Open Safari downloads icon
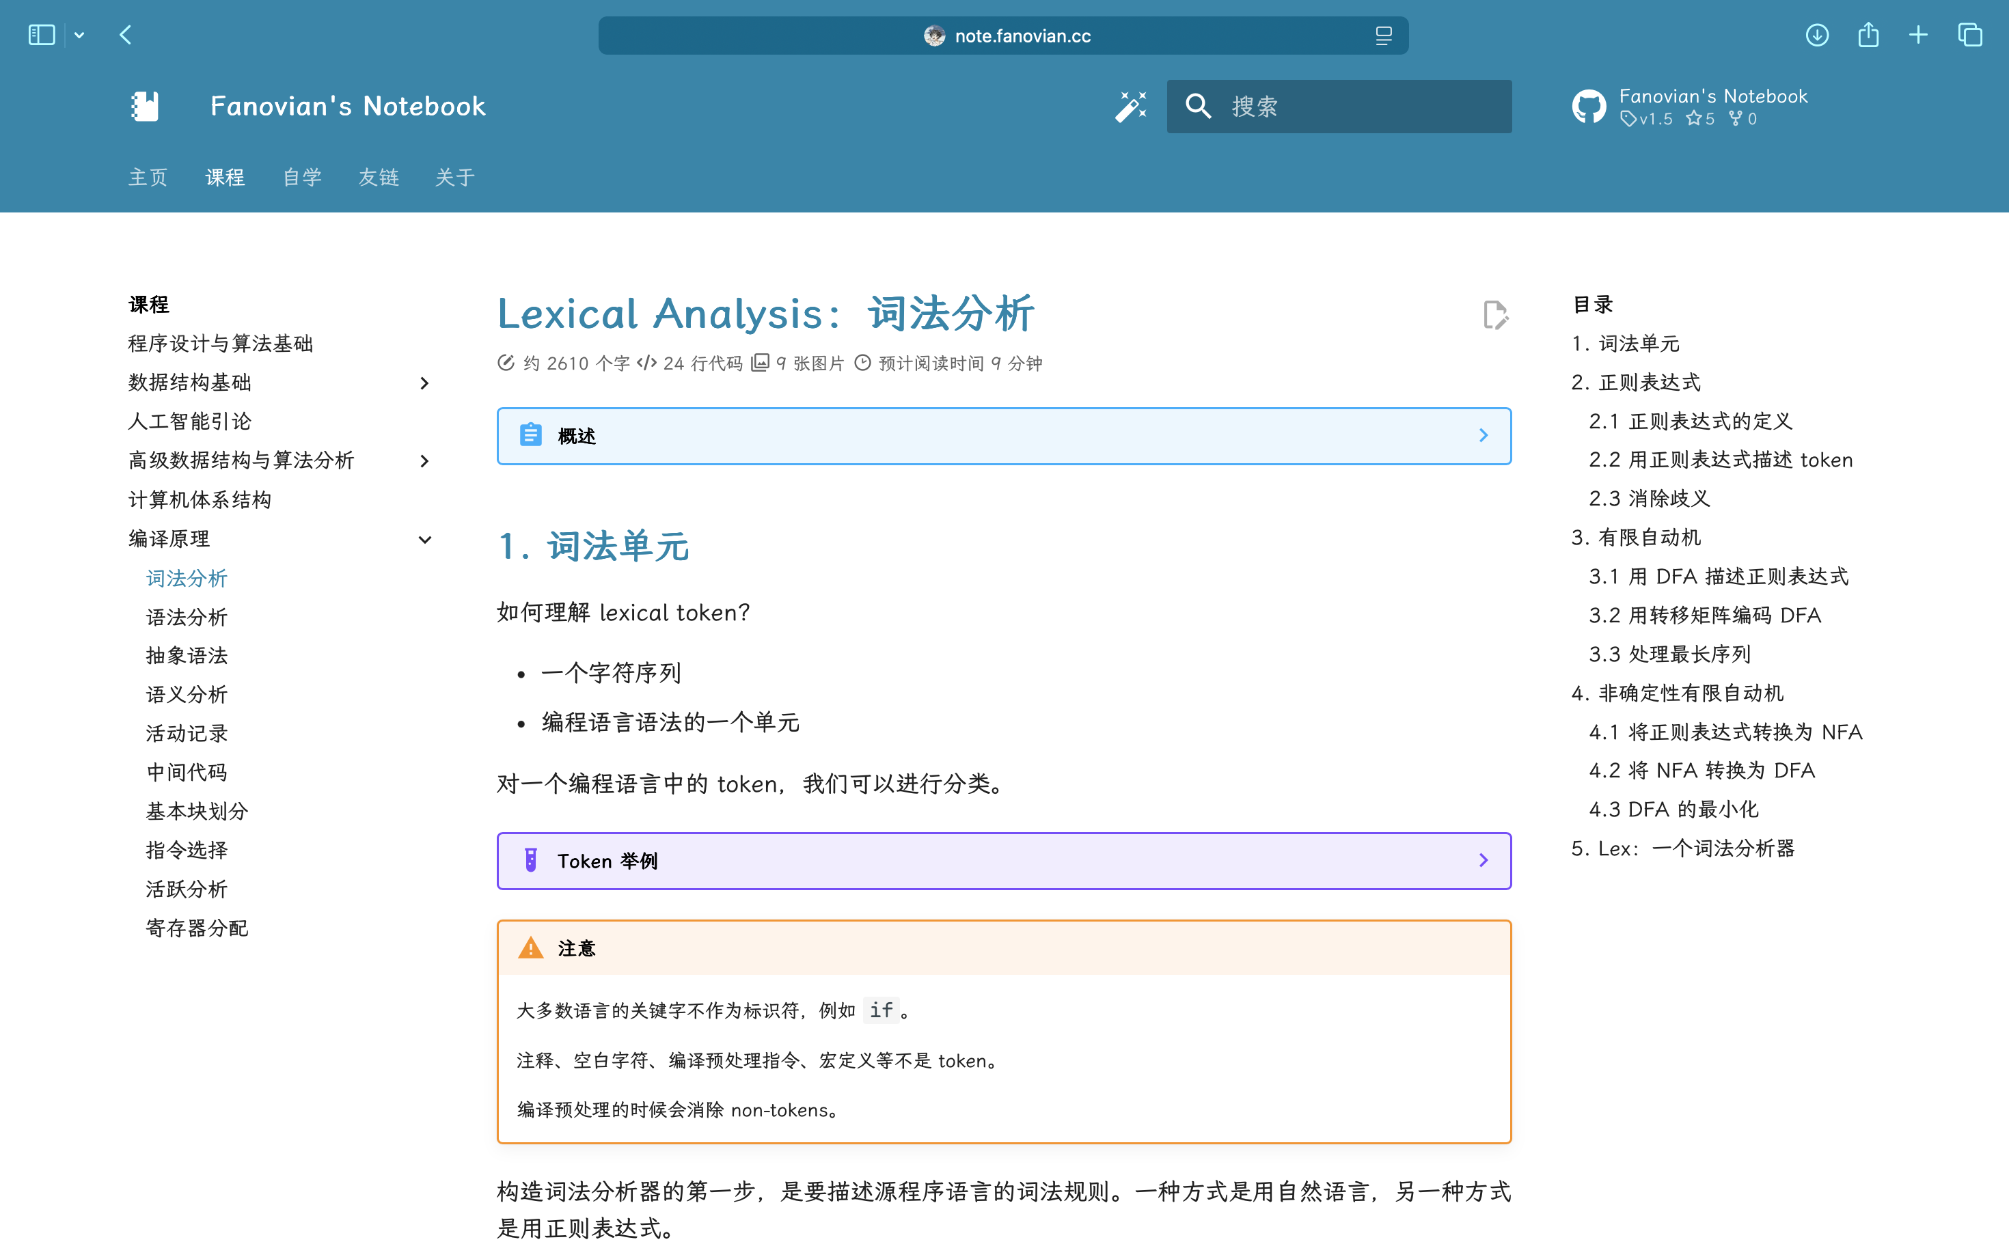Viewport: 2009px width, 1257px height. pyautogui.click(x=1816, y=35)
